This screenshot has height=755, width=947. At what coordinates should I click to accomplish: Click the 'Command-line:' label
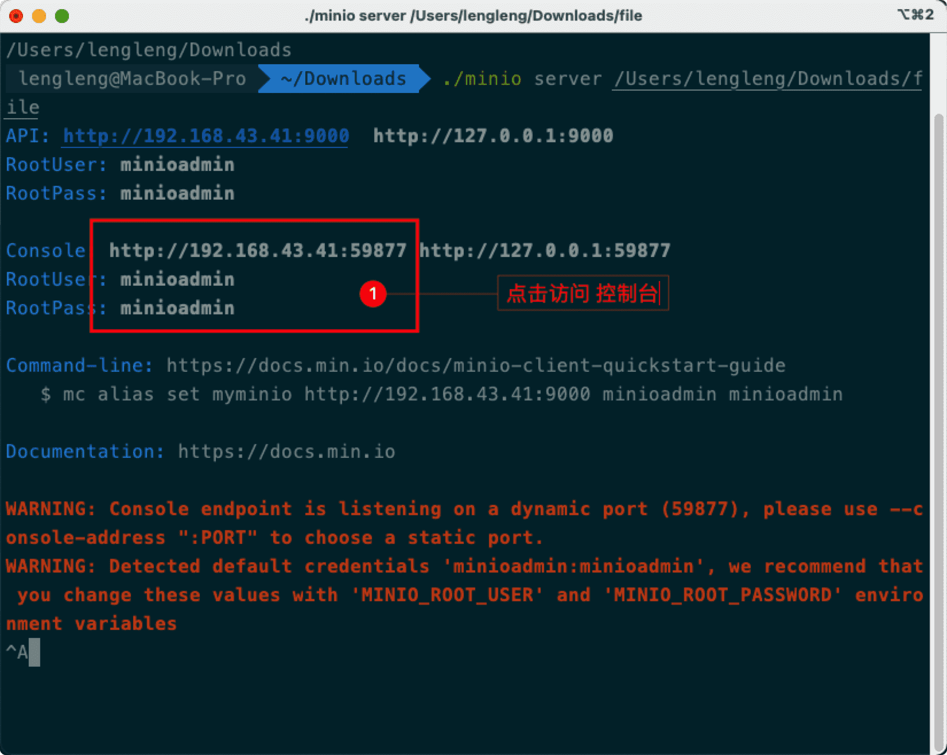(80, 365)
